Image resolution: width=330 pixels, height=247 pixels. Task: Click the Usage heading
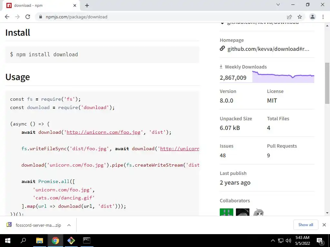pos(18,77)
